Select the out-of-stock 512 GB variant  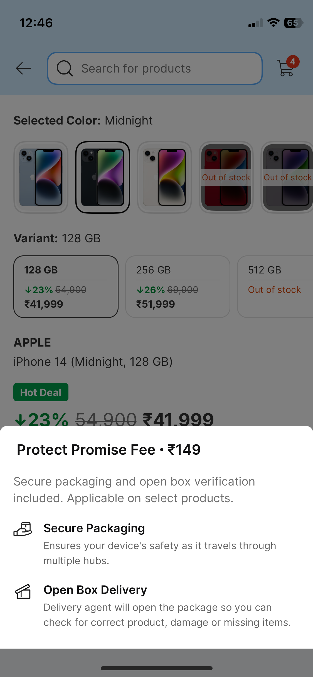click(275, 287)
